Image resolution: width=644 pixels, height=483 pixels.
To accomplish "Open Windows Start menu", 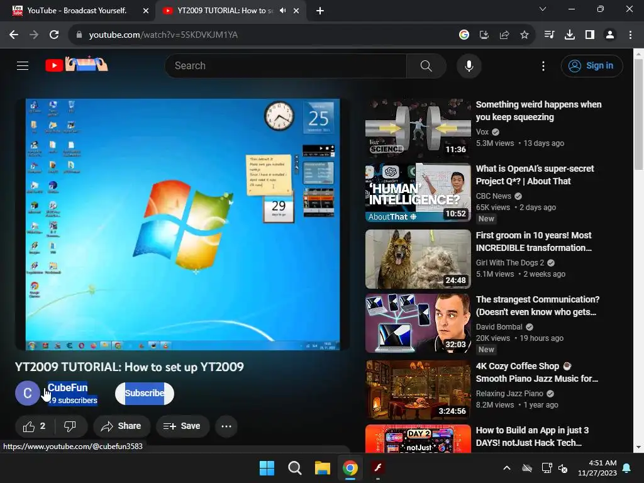I will pos(267,468).
